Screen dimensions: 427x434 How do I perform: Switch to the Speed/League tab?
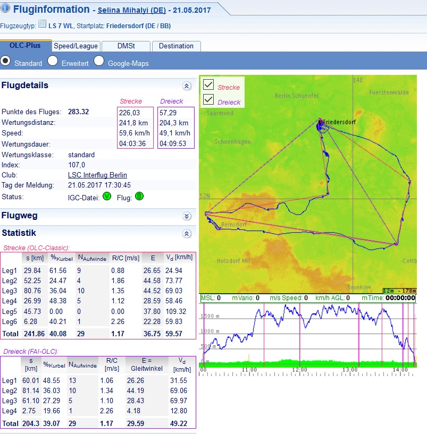tap(75, 46)
